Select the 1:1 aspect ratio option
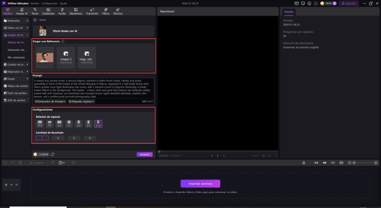Screen dimensions: 381x208 tap(70, 124)
